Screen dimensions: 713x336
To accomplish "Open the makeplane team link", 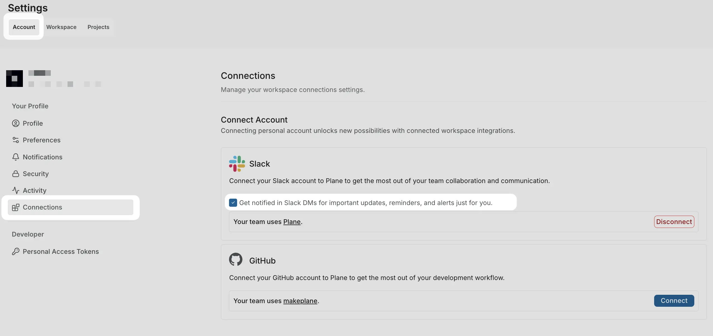I will click(300, 301).
